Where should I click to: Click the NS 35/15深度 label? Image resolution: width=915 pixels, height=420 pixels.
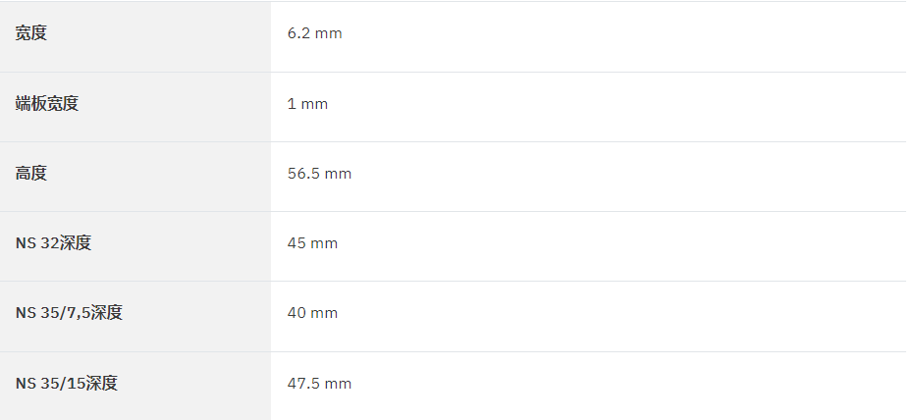click(67, 384)
